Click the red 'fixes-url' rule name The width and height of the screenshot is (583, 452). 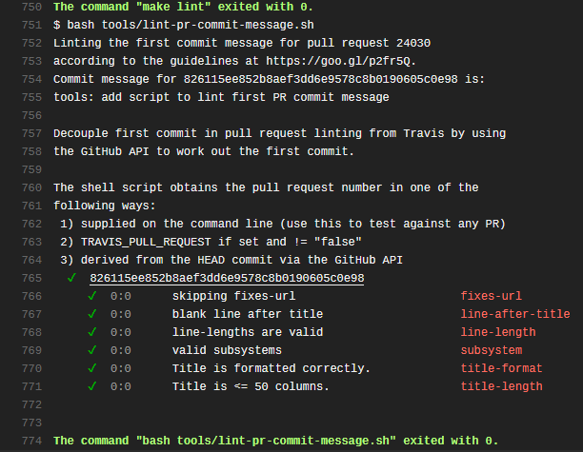click(491, 296)
